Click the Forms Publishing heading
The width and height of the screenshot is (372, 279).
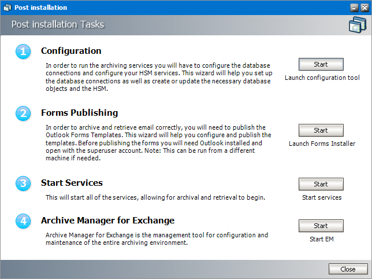80,113
